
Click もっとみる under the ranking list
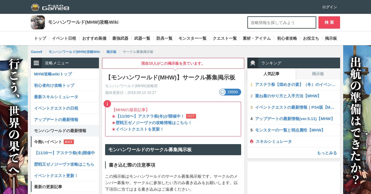(x=327, y=153)
